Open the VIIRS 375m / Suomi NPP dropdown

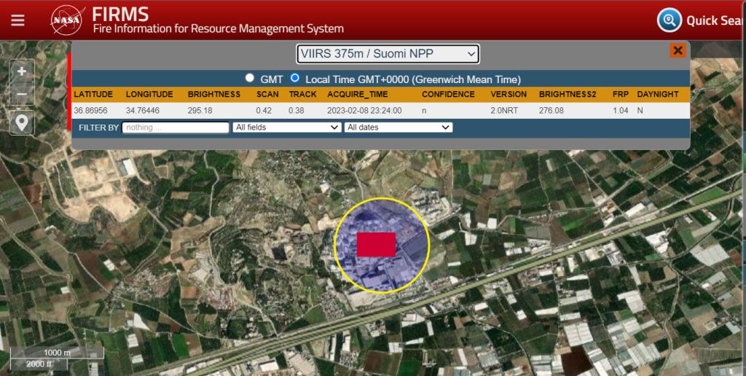click(388, 54)
